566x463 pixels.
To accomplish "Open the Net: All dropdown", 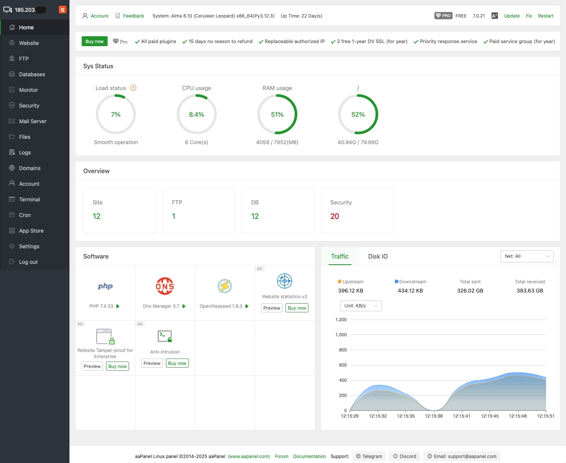I will click(x=527, y=256).
